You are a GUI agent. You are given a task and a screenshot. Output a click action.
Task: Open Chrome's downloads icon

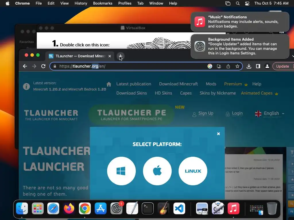pyautogui.click(x=249, y=66)
